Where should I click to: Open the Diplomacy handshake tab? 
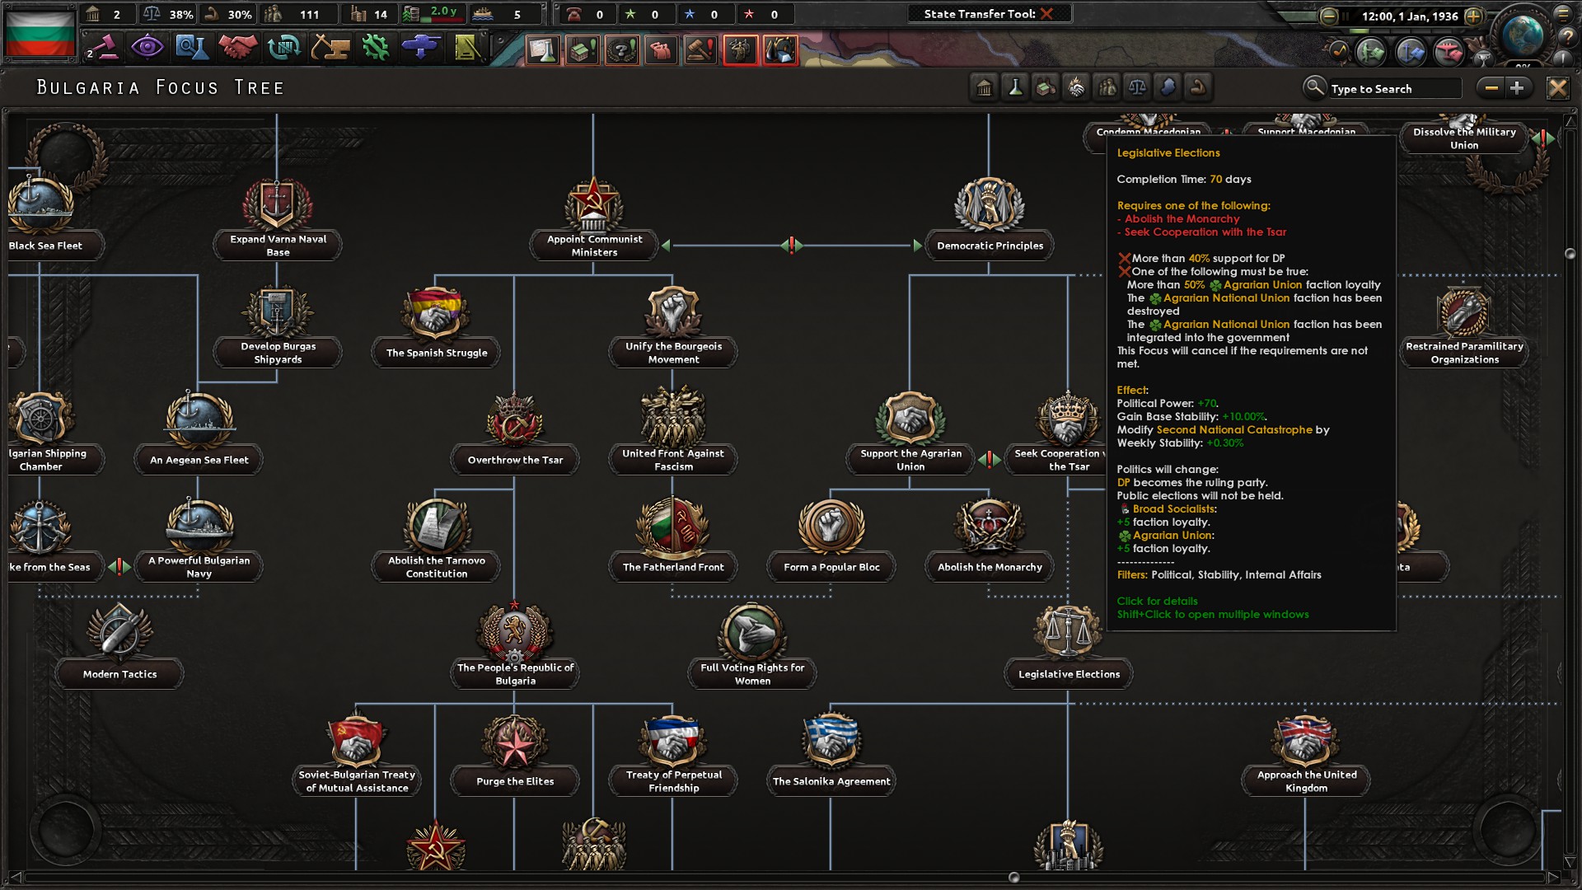pos(237,47)
